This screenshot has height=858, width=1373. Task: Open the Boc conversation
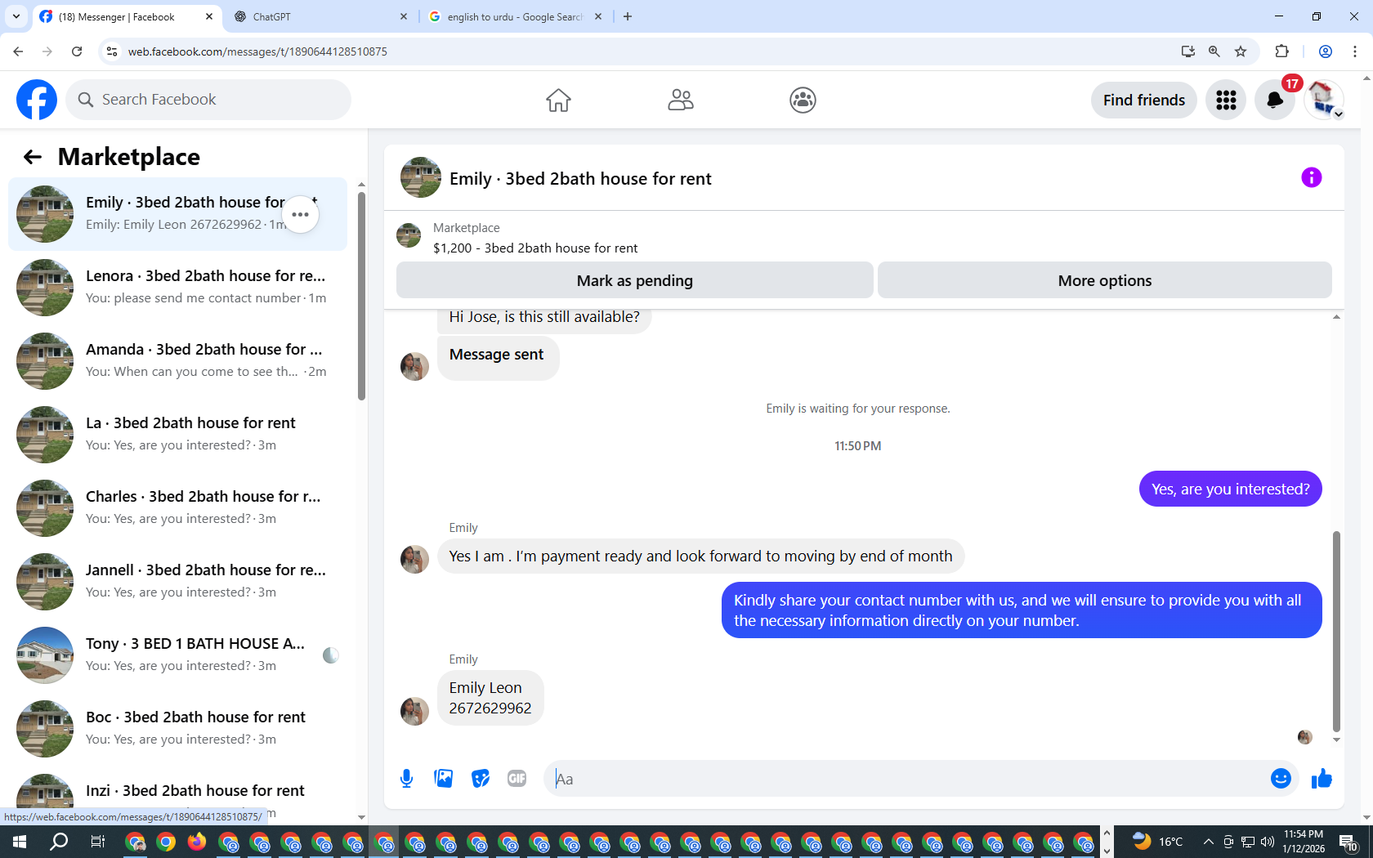[x=178, y=729]
